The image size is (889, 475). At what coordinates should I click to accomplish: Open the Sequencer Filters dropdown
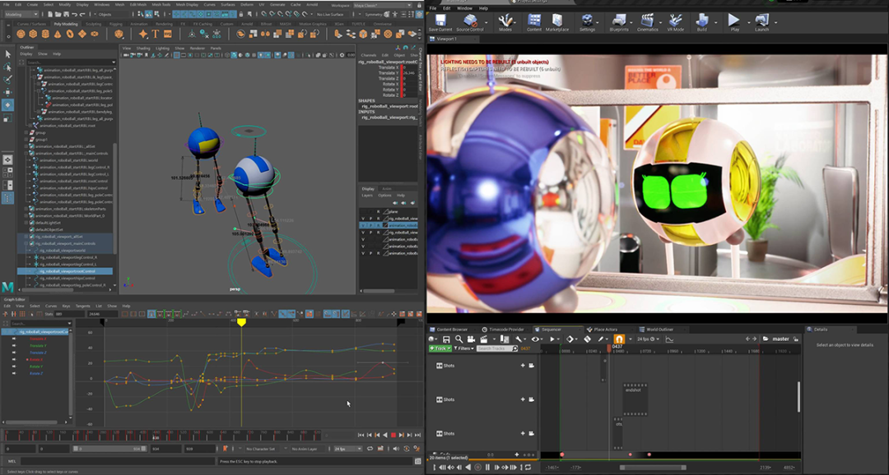(464, 348)
